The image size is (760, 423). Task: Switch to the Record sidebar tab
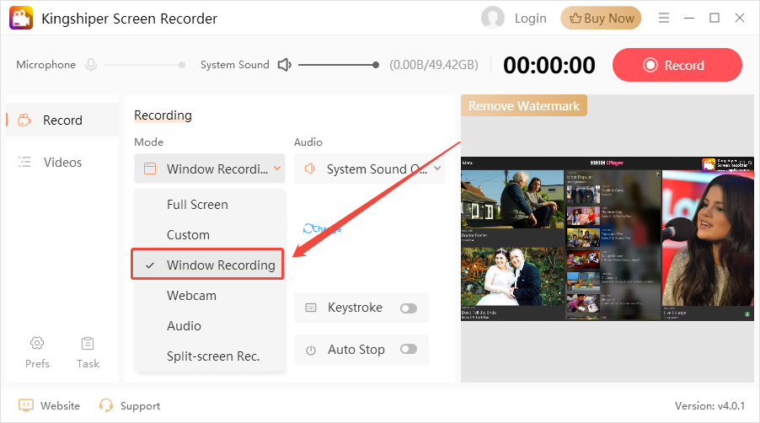(62, 120)
